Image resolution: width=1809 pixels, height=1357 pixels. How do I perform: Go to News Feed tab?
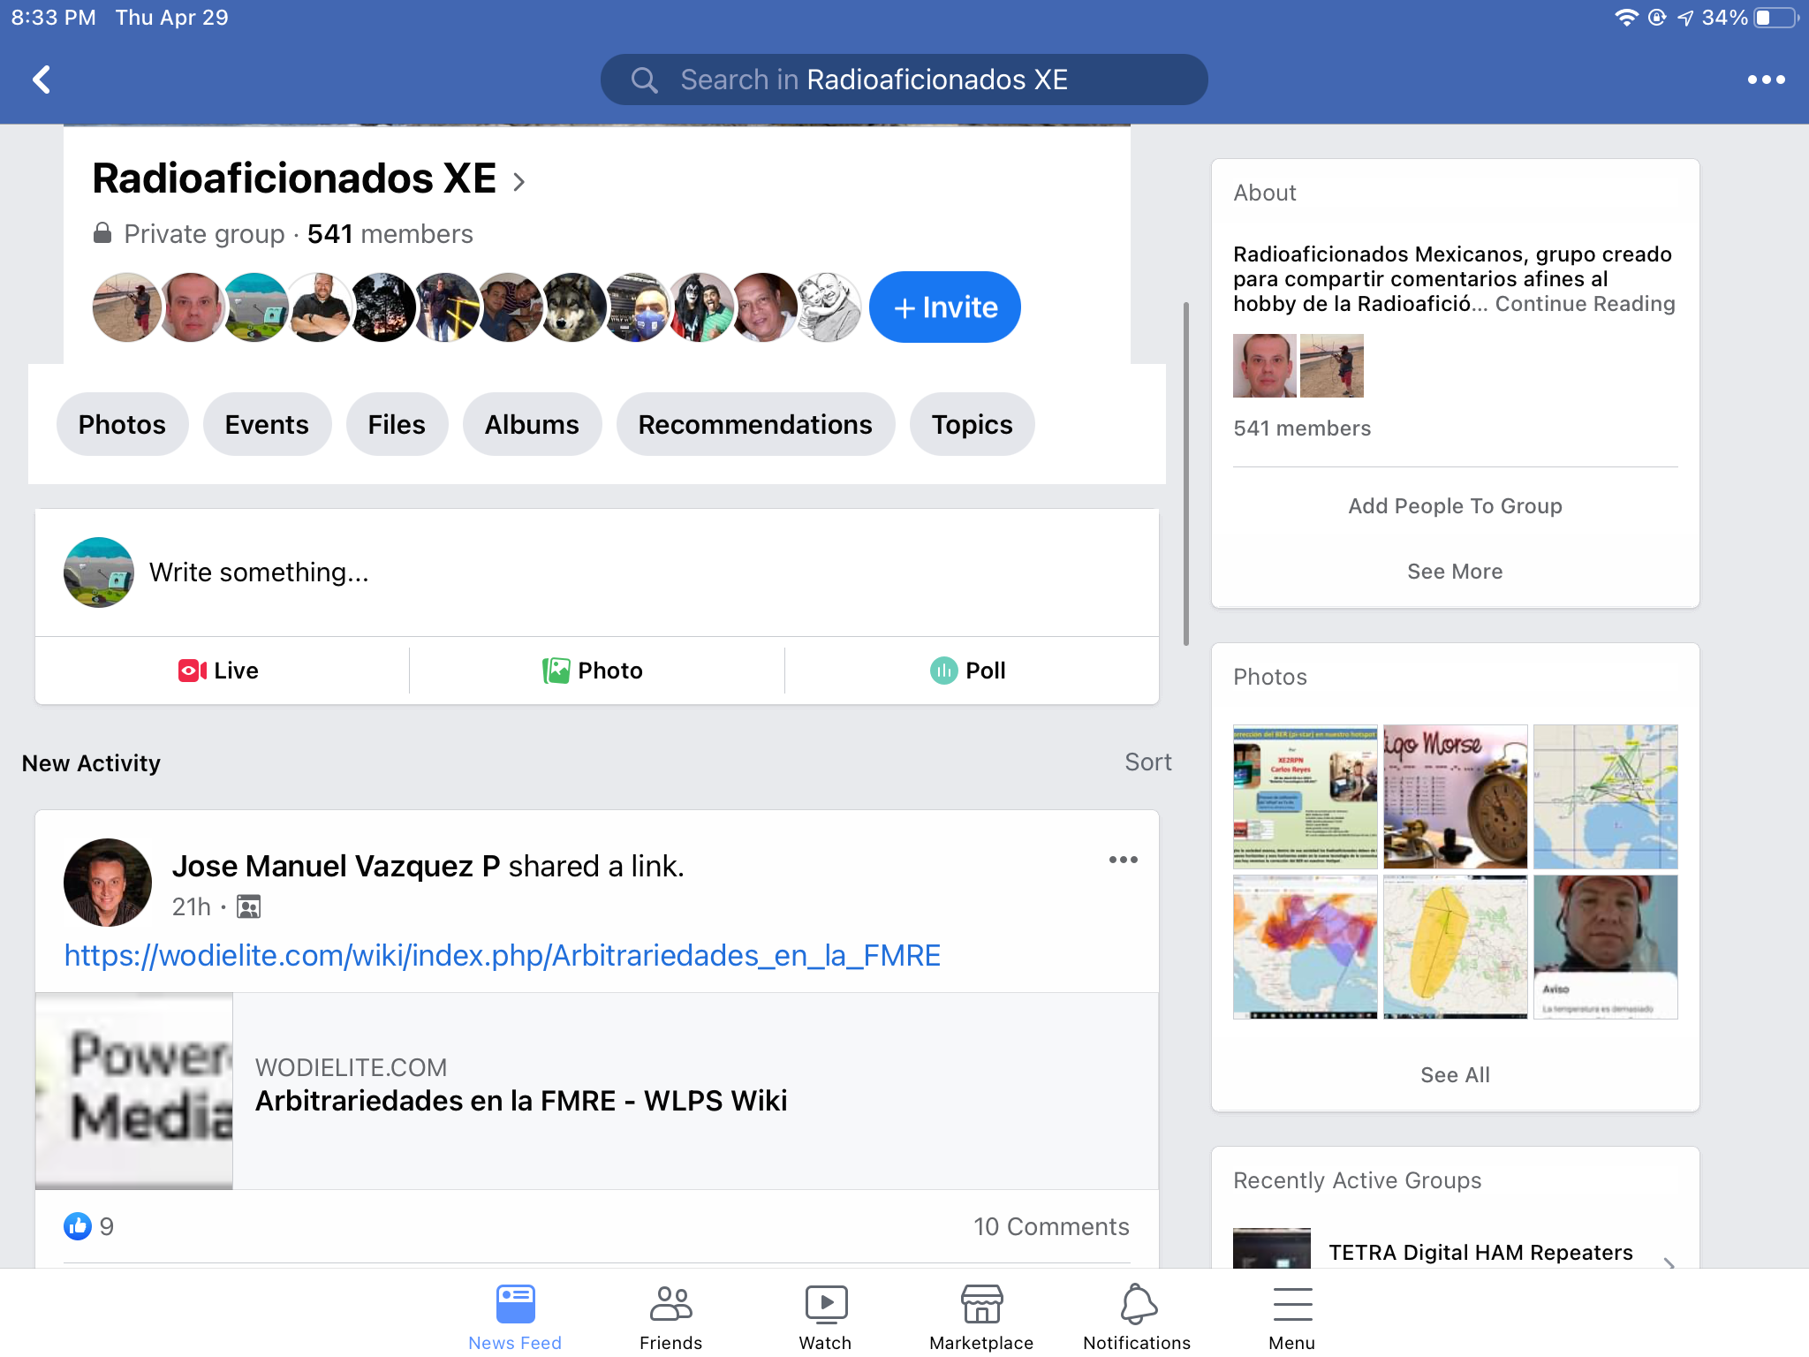515,1316
